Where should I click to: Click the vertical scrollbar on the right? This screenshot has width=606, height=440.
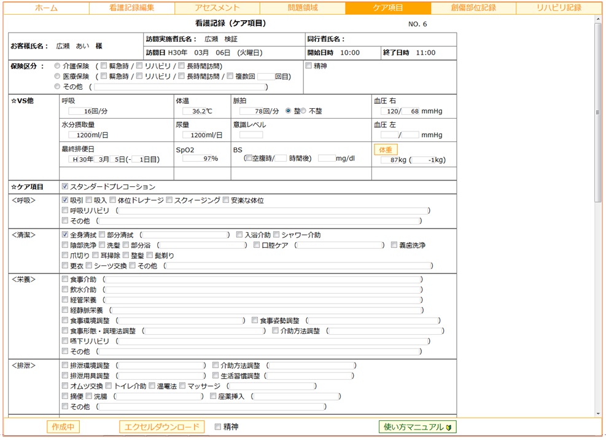pyautogui.click(x=598, y=112)
